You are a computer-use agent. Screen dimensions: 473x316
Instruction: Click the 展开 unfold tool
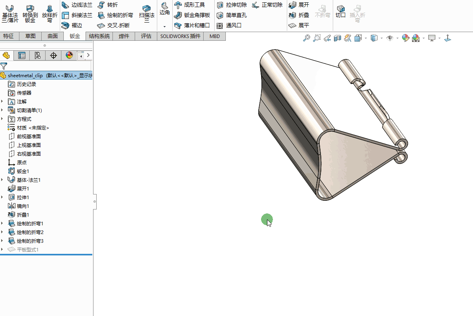tap(299, 5)
